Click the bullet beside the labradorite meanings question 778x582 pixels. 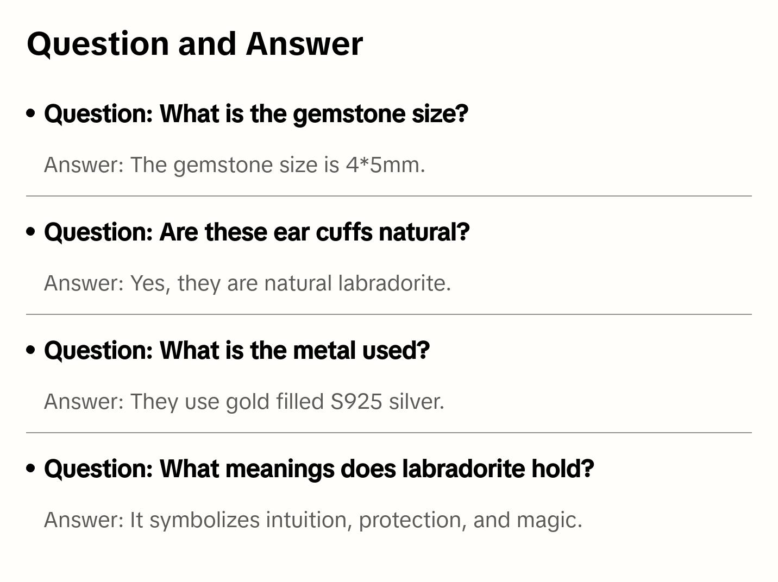pos(31,469)
